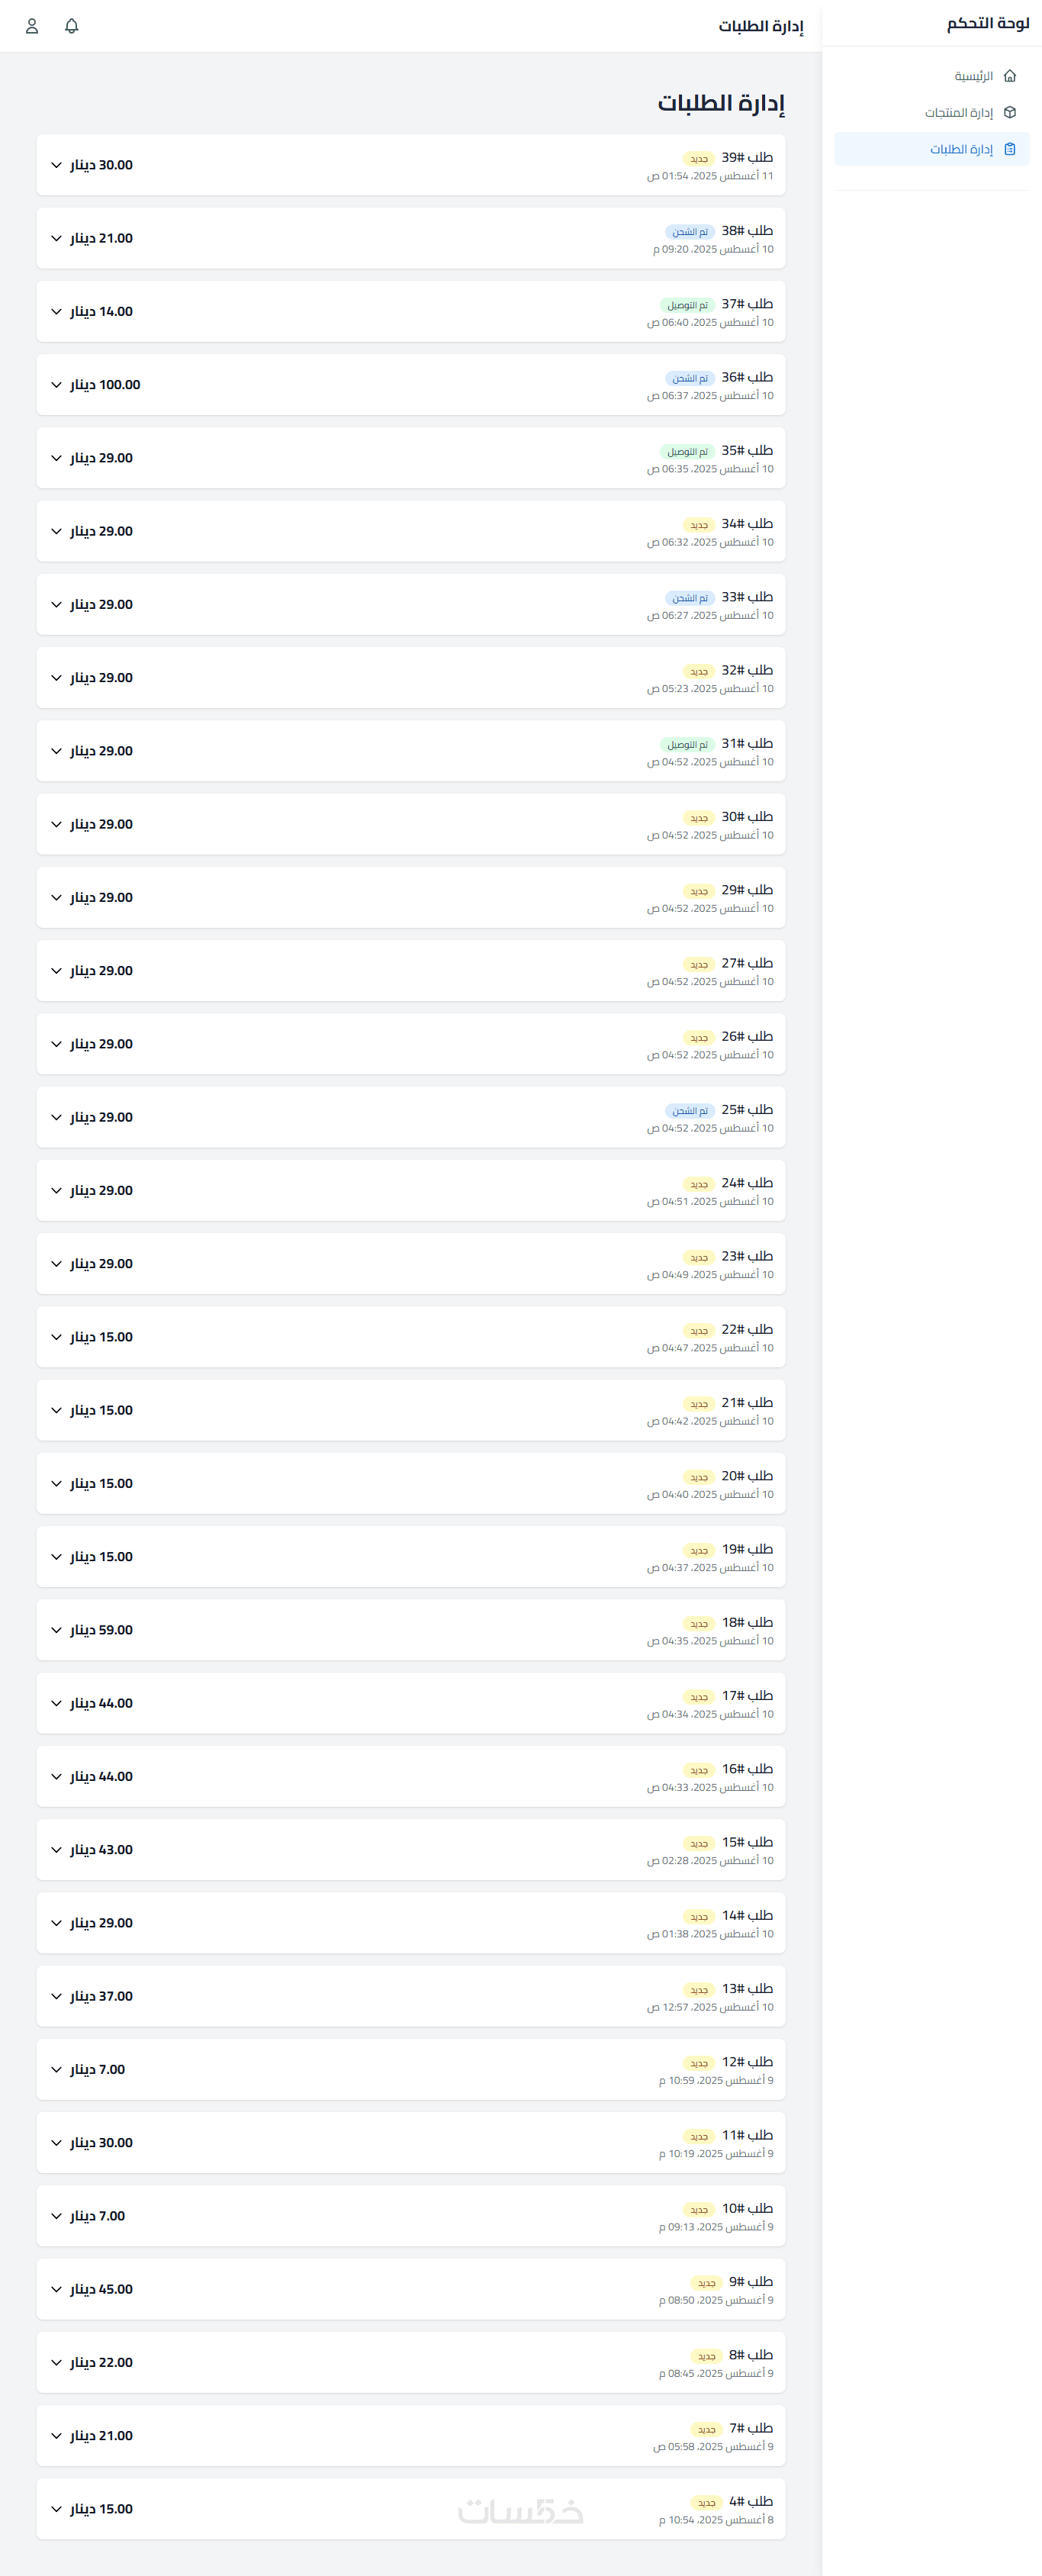This screenshot has height=2576, width=1042.
Task: Open الرئيسية in the sidebar
Action: tap(973, 76)
